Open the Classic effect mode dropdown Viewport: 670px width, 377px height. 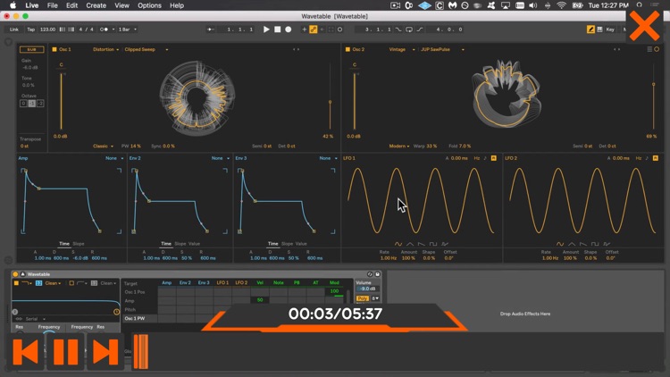103,147
